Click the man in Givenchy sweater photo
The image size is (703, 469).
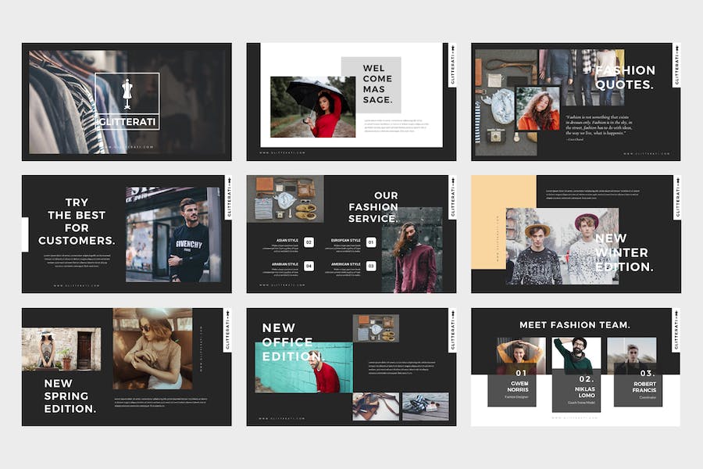click(173, 234)
